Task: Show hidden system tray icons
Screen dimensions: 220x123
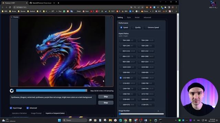Action: click(176, 120)
